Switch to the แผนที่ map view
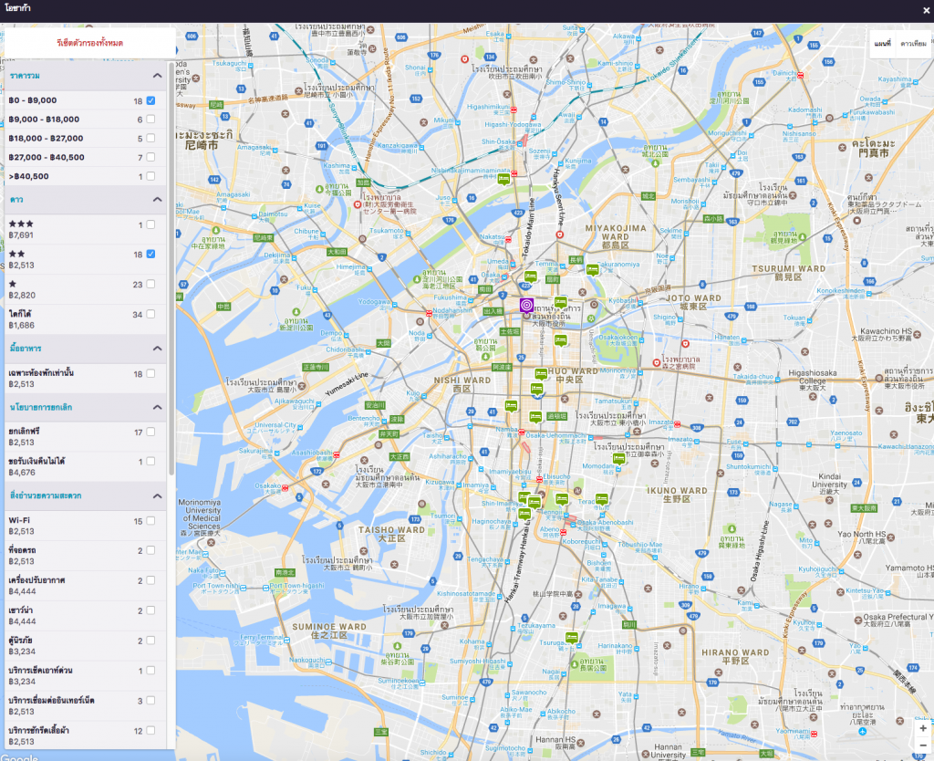The width and height of the screenshot is (934, 761). click(x=882, y=43)
